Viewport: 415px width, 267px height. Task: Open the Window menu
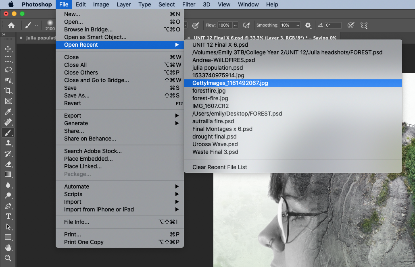pos(248,4)
